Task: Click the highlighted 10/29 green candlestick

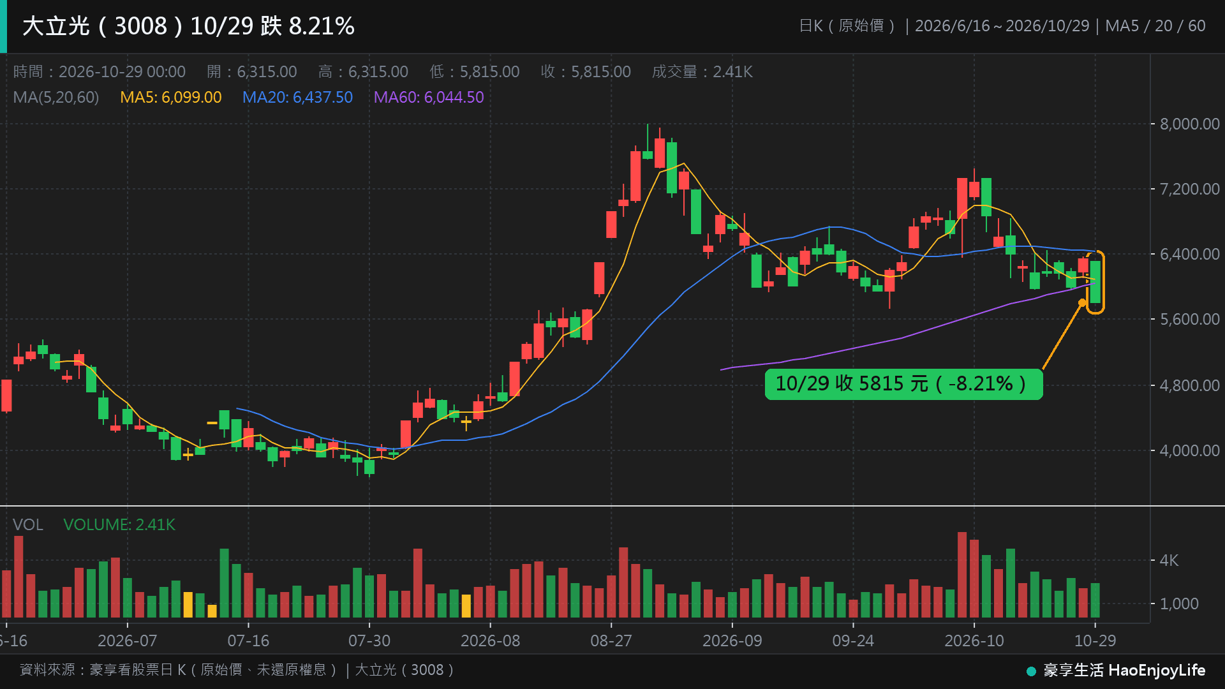Action: (1095, 282)
